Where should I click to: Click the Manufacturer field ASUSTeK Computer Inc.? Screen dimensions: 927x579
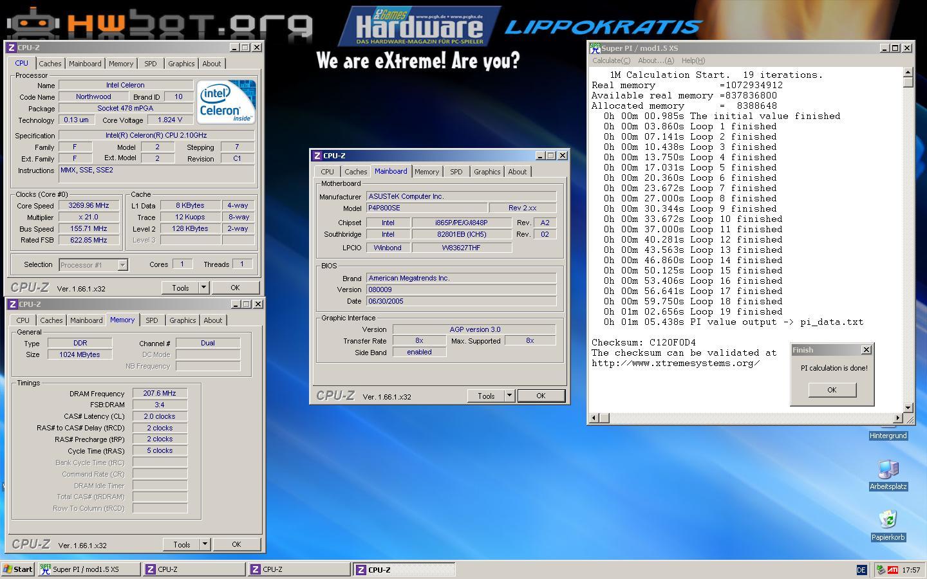(x=461, y=196)
